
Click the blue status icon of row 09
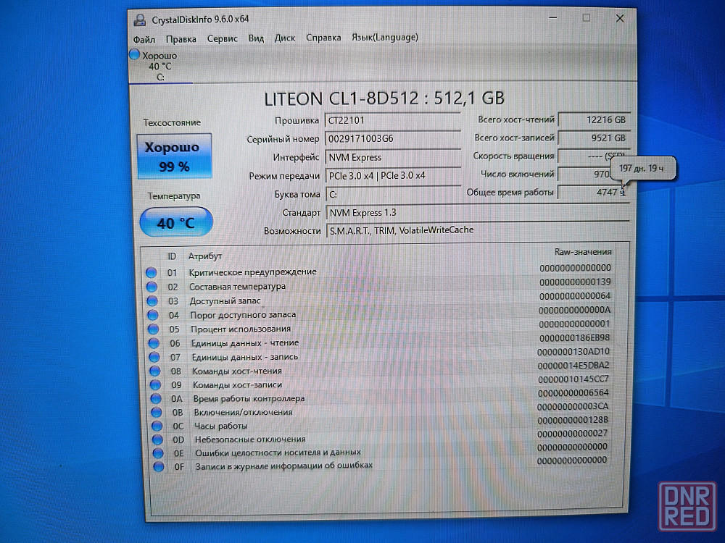[x=155, y=384]
